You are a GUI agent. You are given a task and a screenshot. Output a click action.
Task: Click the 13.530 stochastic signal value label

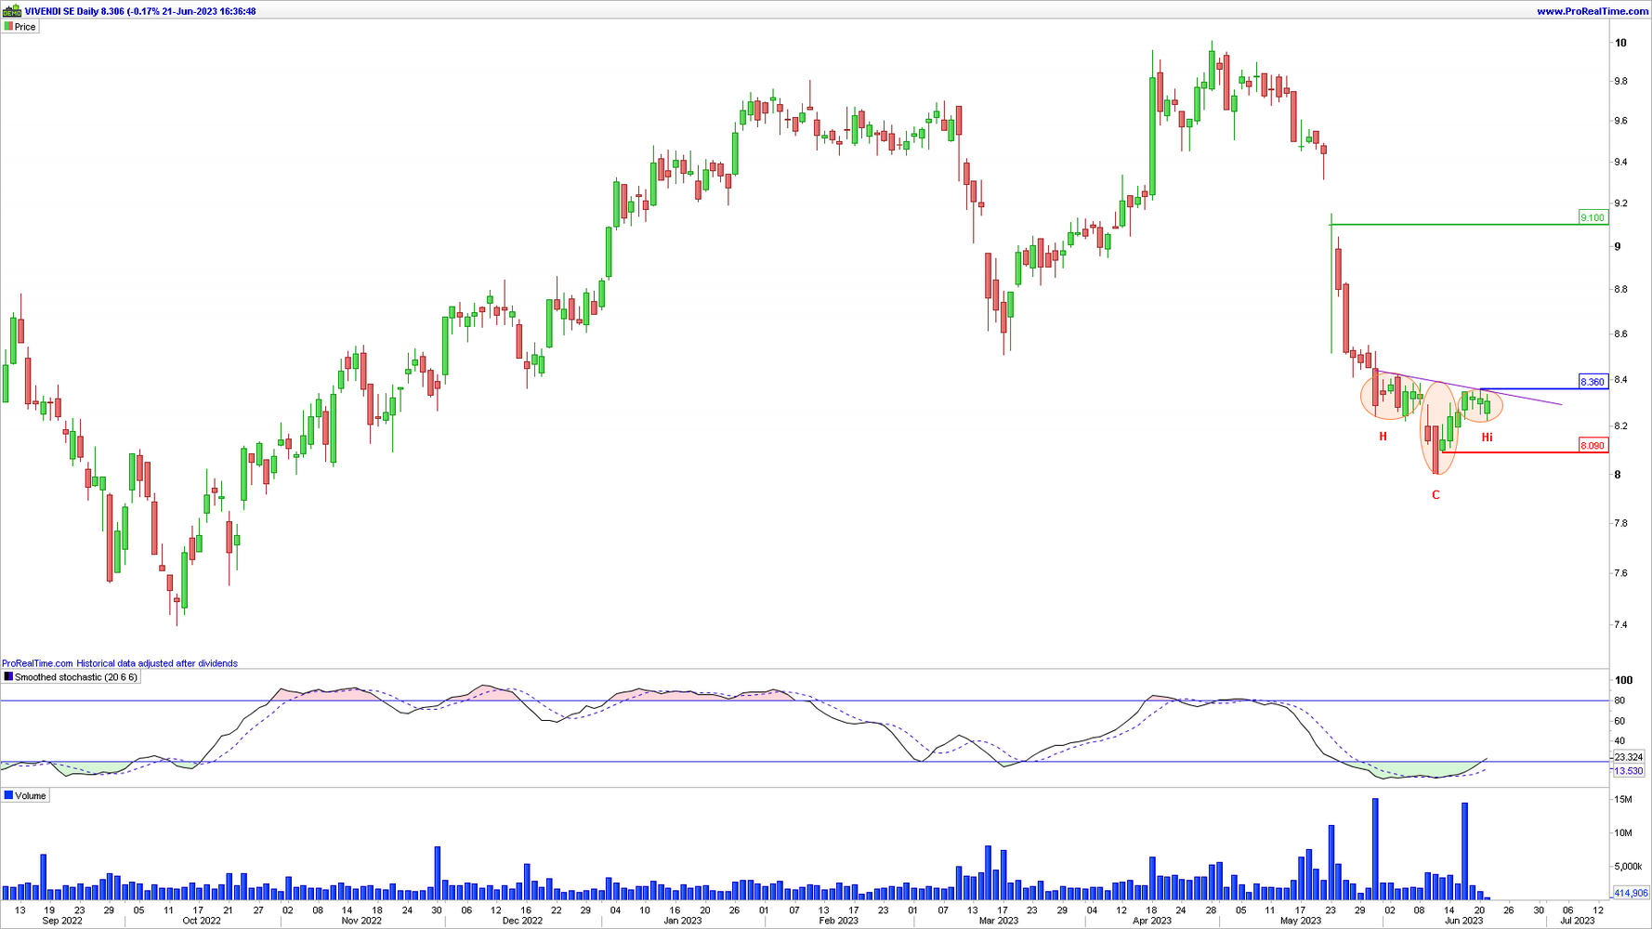click(x=1629, y=771)
